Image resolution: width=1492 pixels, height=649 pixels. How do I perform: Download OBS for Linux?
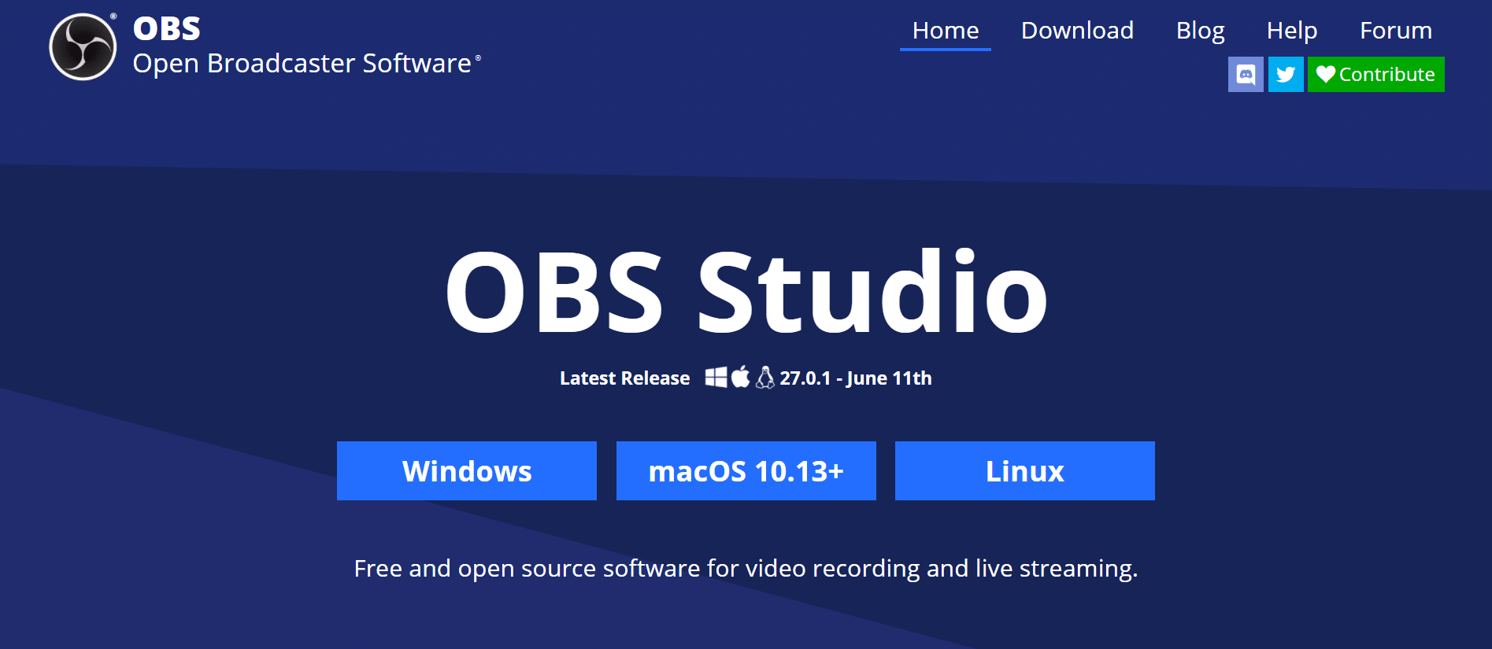(x=1025, y=470)
